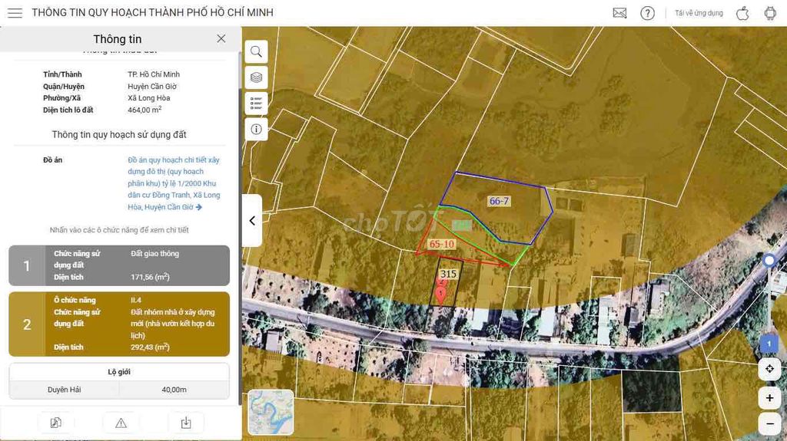The width and height of the screenshot is (787, 441).
Task: Open the hamburger main menu
Action: pos(15,13)
